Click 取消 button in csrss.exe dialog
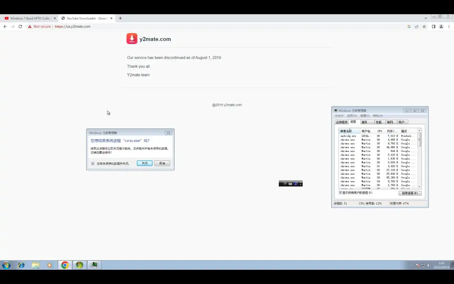454x284 pixels. (x=162, y=163)
